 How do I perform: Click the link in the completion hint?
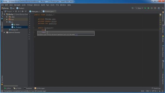tap(77, 35)
